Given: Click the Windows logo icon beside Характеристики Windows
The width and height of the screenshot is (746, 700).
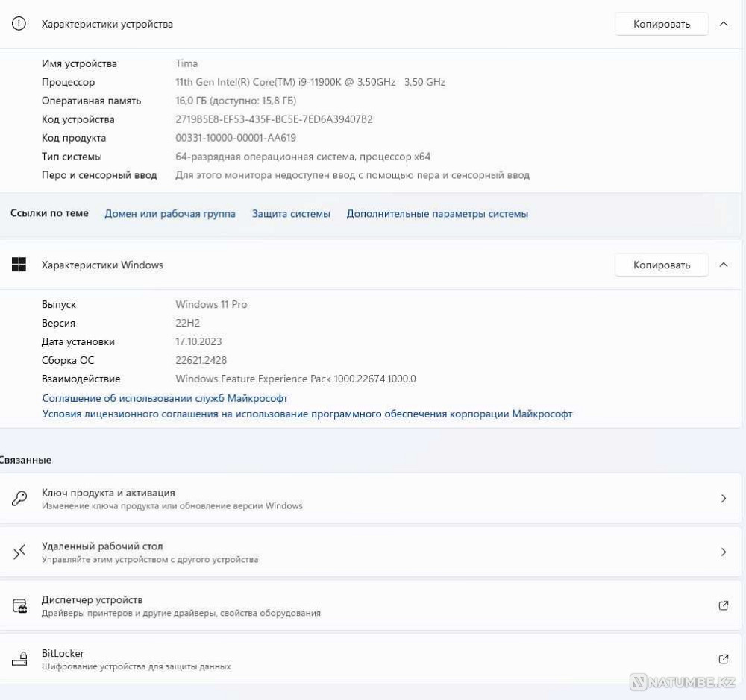Looking at the screenshot, I should [x=19, y=265].
